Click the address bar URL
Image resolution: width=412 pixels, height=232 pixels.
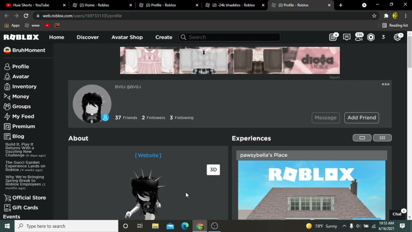(82, 16)
